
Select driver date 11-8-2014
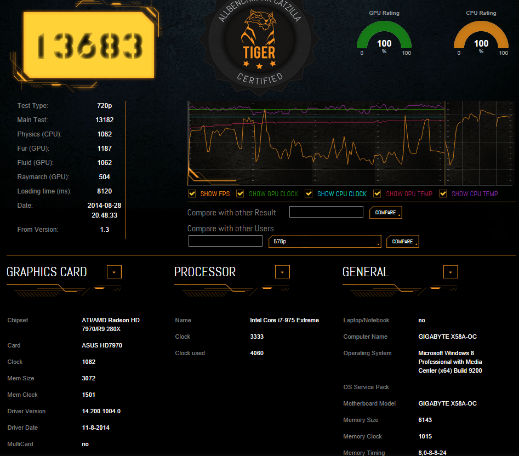96,428
